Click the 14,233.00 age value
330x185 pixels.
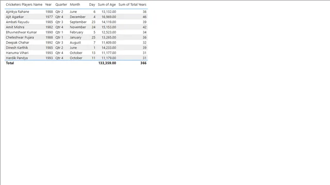pos(109,48)
